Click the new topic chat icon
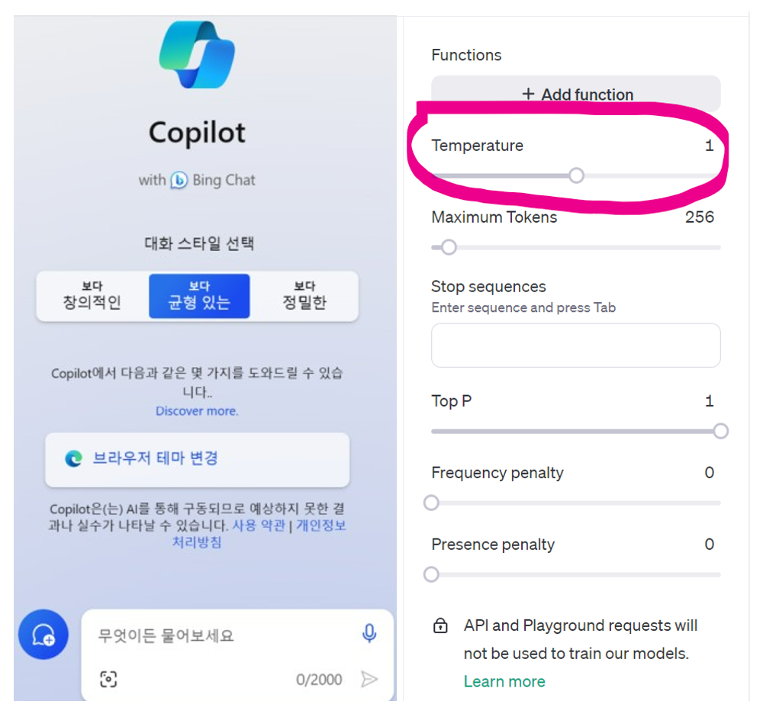 (43, 635)
